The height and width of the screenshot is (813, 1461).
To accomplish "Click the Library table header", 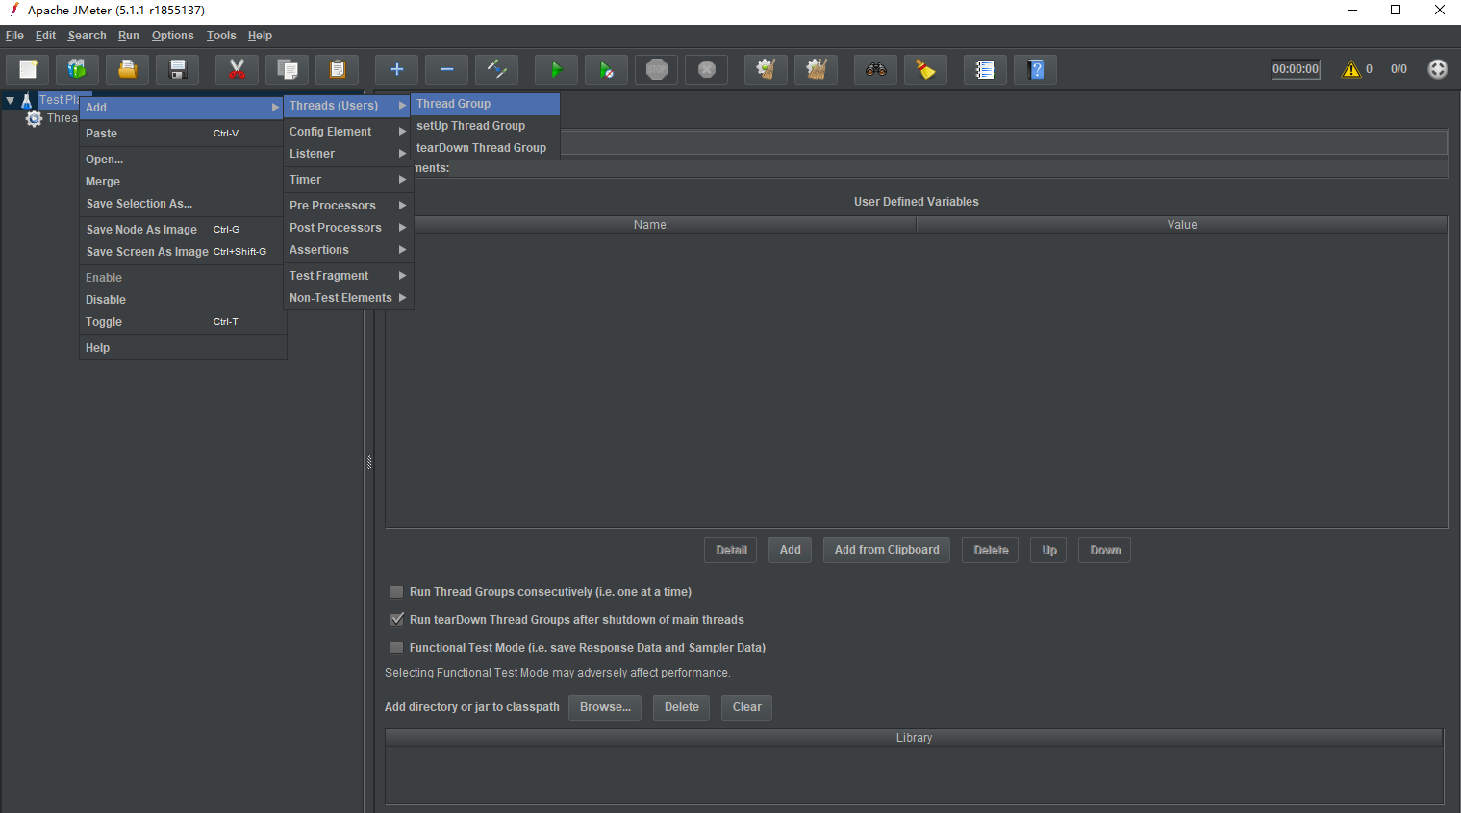I will (x=914, y=738).
